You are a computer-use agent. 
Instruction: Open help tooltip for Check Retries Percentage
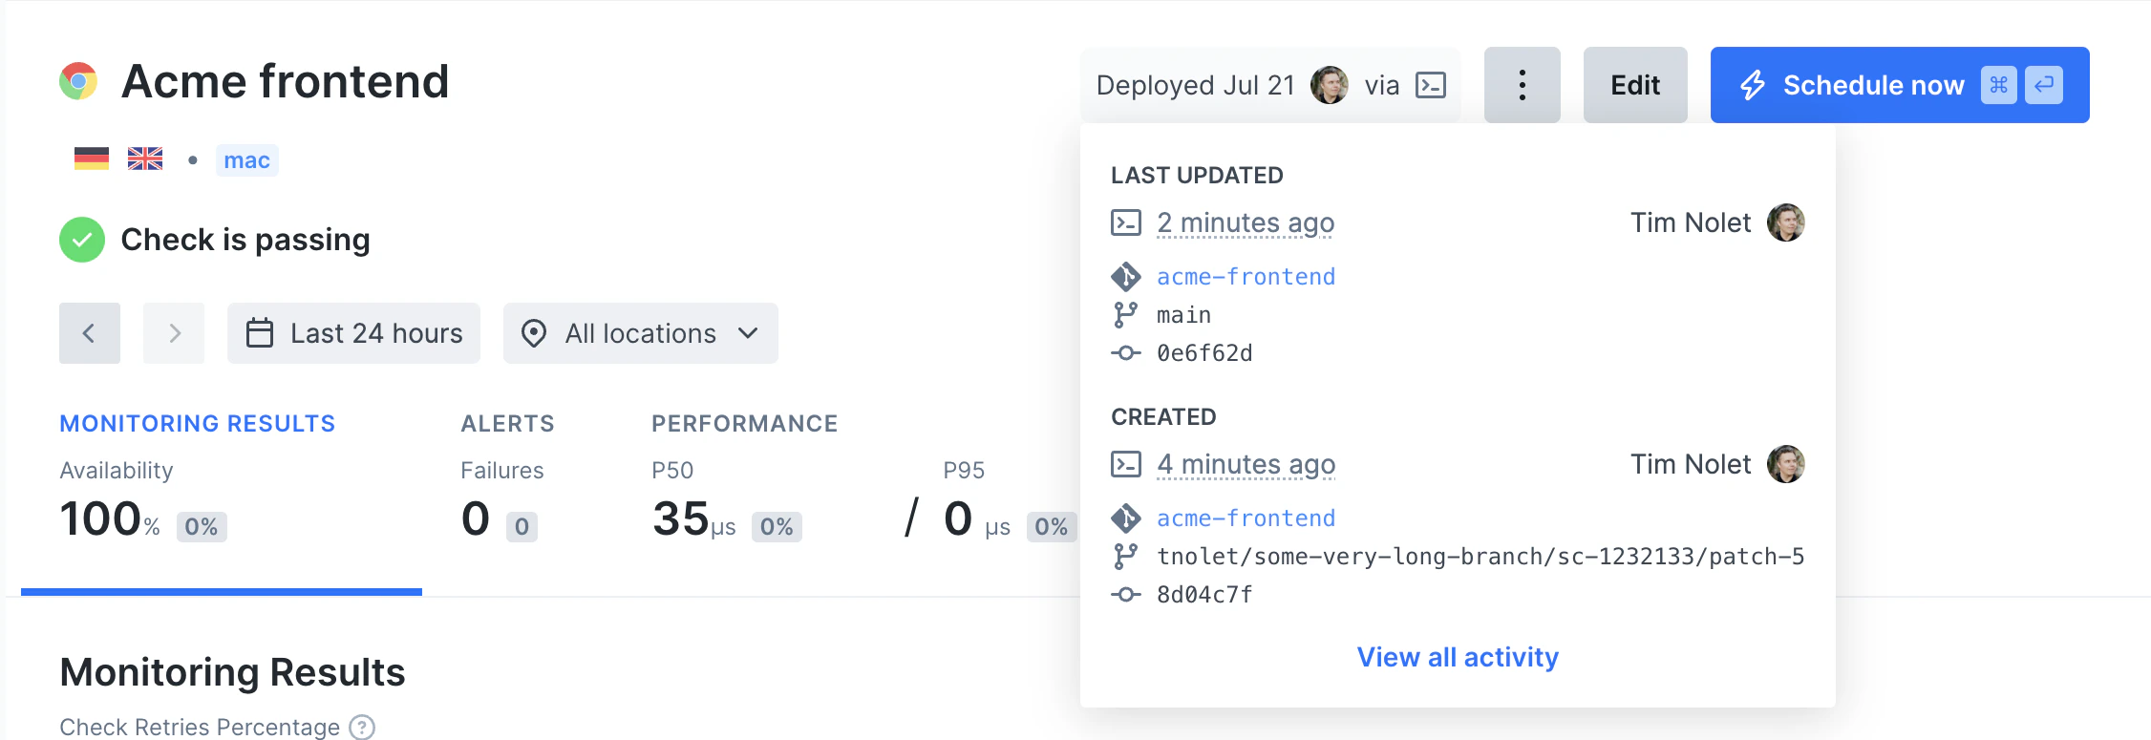(363, 727)
